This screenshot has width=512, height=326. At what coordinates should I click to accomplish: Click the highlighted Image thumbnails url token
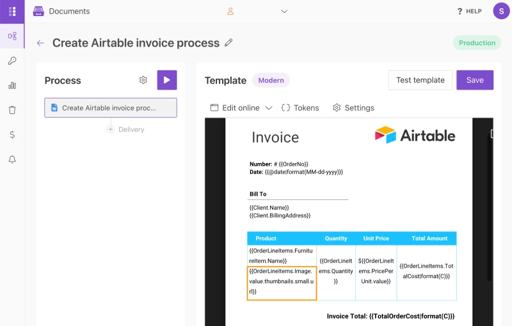[282, 283]
